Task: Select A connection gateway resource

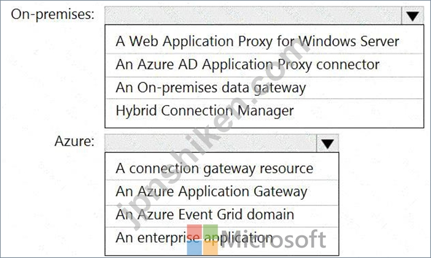Action: pos(222,168)
